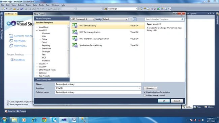
Task: Open the Location path dropdown arrow
Action: pyautogui.click(x=140, y=88)
